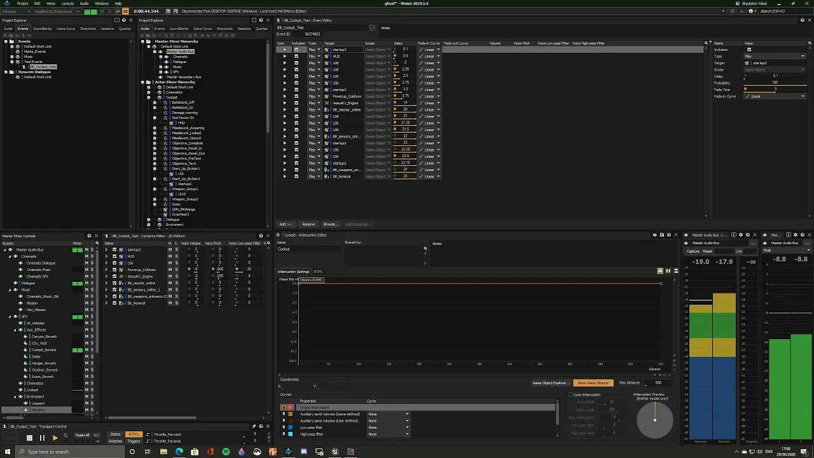Pause playback in the Transport Control
The height and width of the screenshot is (458, 814).
coord(42,438)
